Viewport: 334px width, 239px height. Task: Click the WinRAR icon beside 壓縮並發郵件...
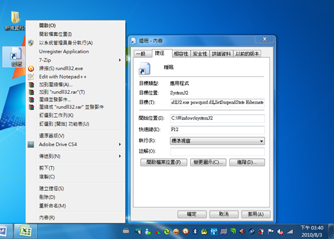[31, 99]
